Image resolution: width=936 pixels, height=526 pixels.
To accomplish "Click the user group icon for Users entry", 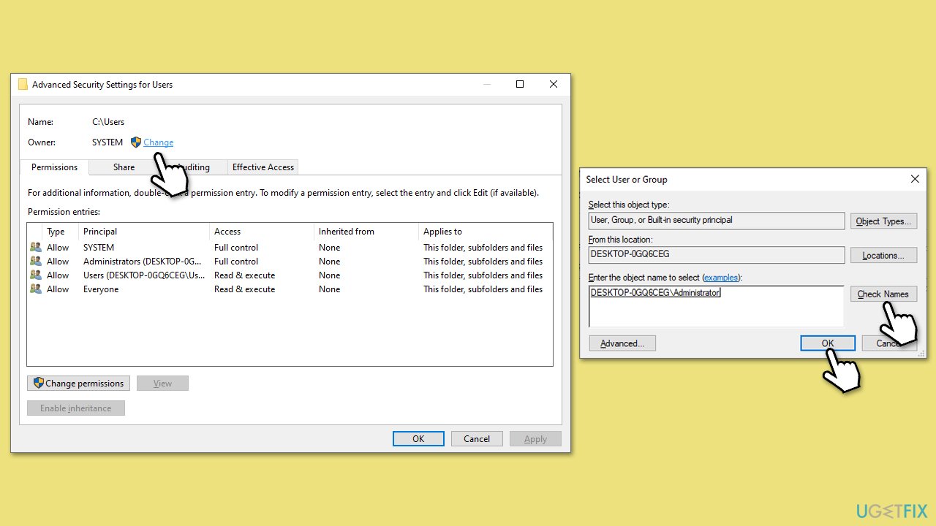I will [36, 275].
